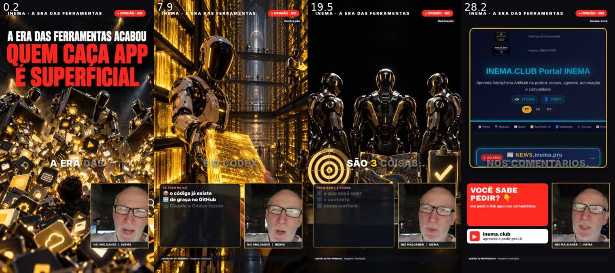Screen dimensions: 615x273
Task: Click the red play icon beside inema.club
Action: pyautogui.click(x=475, y=236)
